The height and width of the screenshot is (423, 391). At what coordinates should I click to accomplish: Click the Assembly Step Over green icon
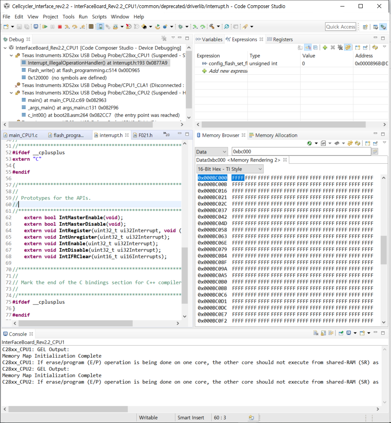[203, 26]
